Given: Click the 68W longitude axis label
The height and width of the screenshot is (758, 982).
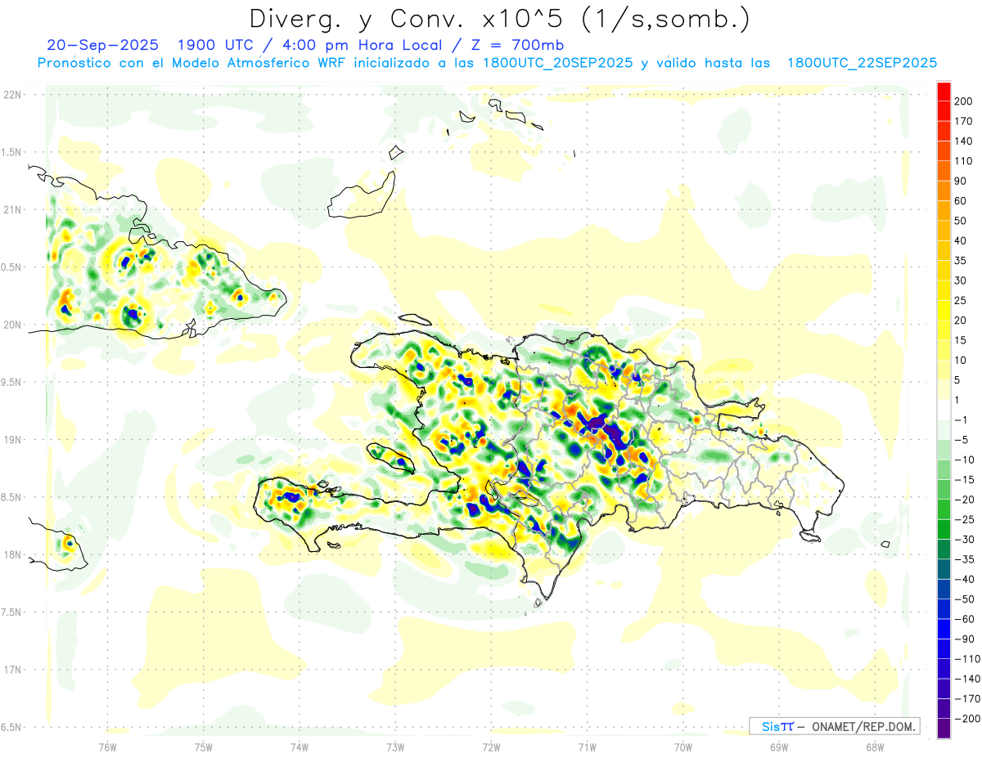Looking at the screenshot, I should tap(875, 747).
